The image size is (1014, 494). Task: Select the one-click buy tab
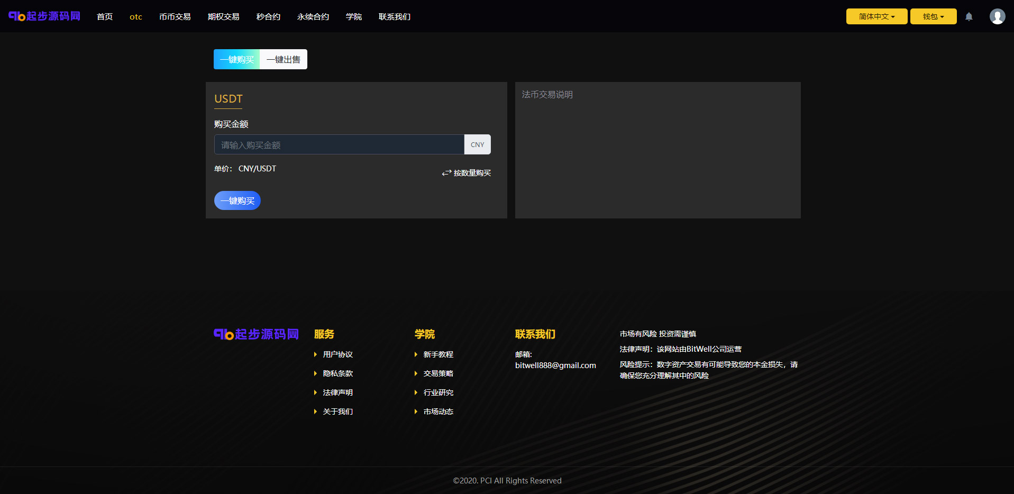coord(237,59)
